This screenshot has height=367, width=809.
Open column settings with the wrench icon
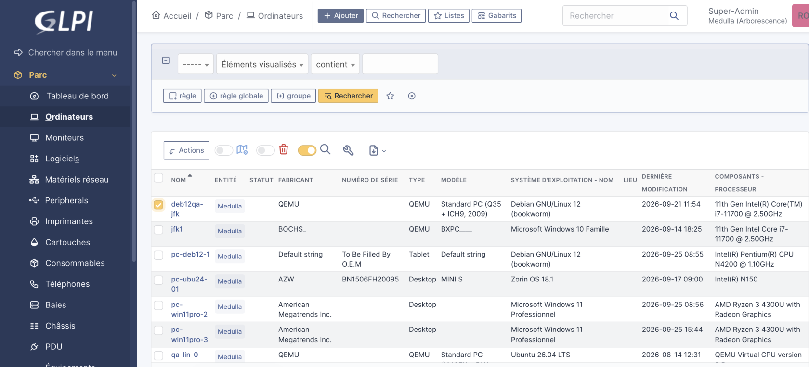(x=348, y=150)
